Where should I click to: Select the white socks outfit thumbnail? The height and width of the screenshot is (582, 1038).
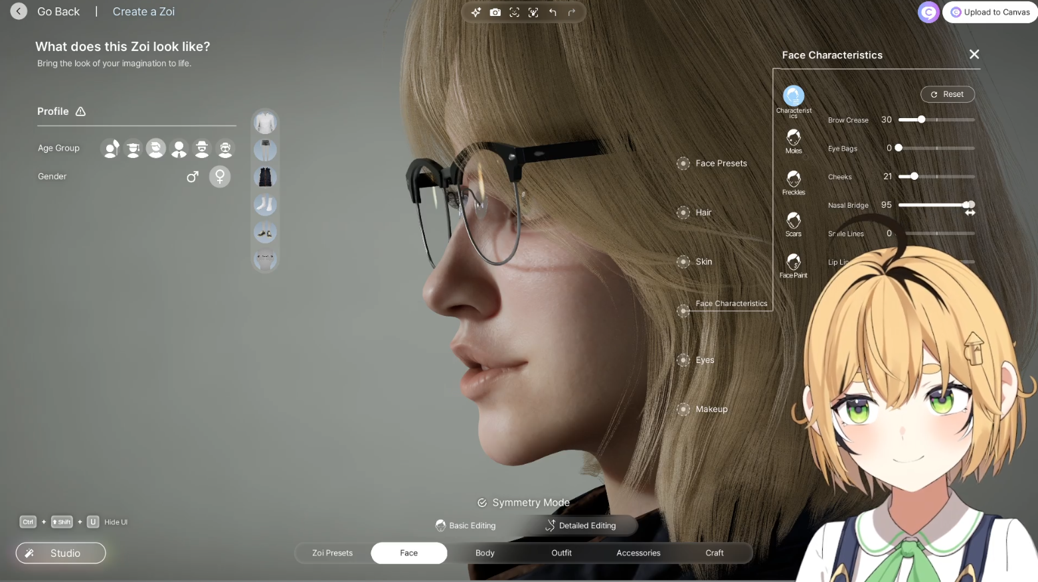[265, 204]
